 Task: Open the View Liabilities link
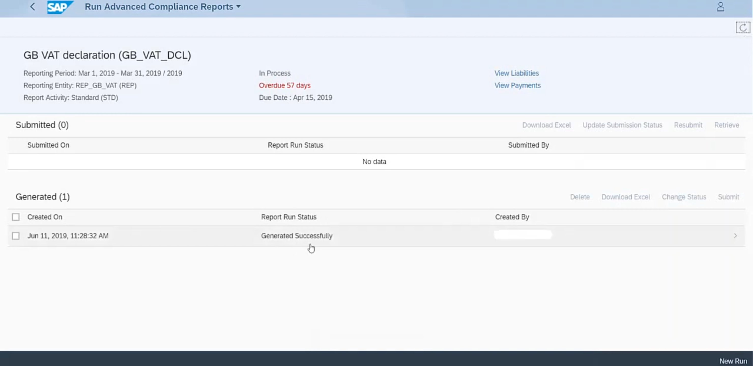[x=516, y=73]
